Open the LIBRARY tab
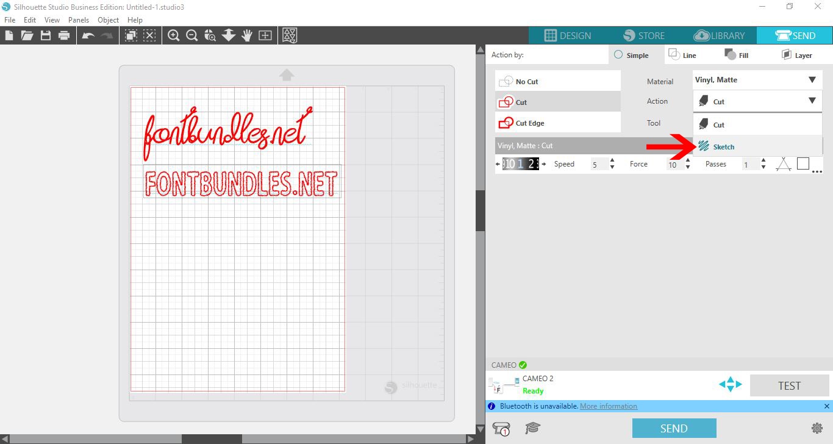 pyautogui.click(x=719, y=35)
